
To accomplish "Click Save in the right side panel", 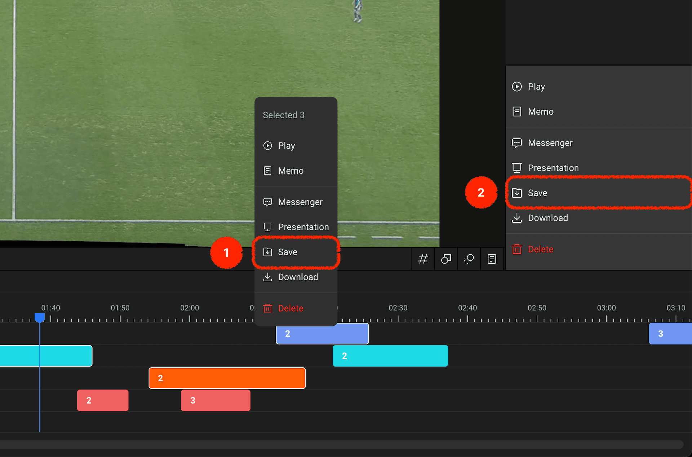I will point(537,193).
